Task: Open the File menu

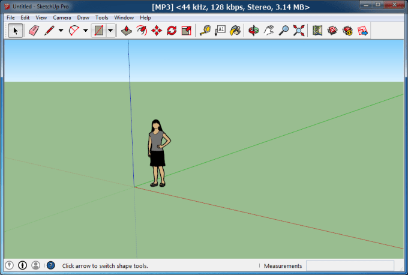Action: coord(11,17)
